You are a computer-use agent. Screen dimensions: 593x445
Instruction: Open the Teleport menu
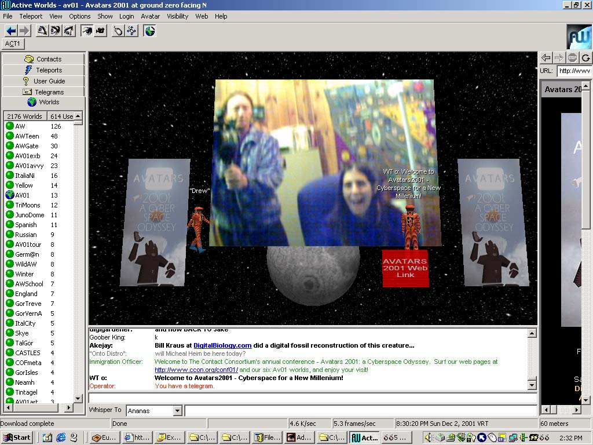pyautogui.click(x=31, y=16)
